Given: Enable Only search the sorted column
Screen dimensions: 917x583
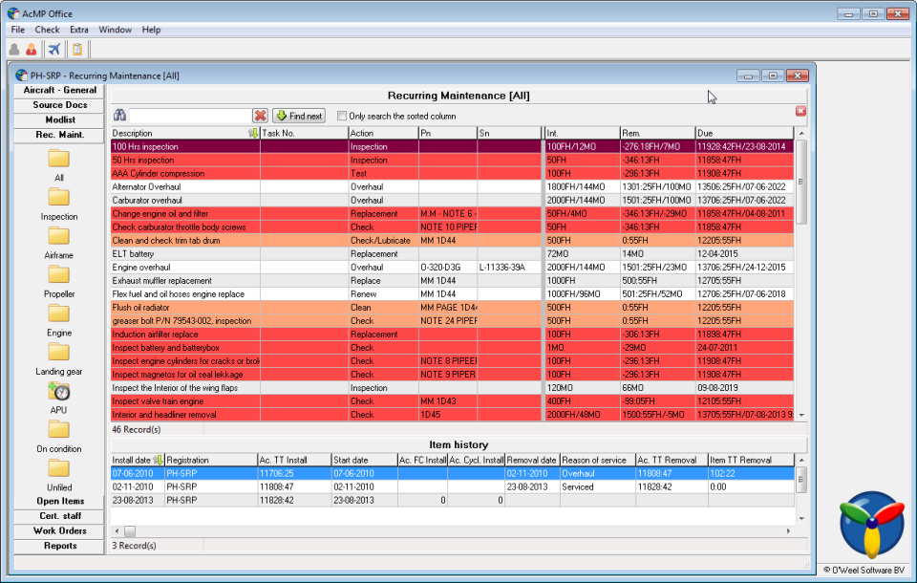Looking at the screenshot, I should [341, 116].
